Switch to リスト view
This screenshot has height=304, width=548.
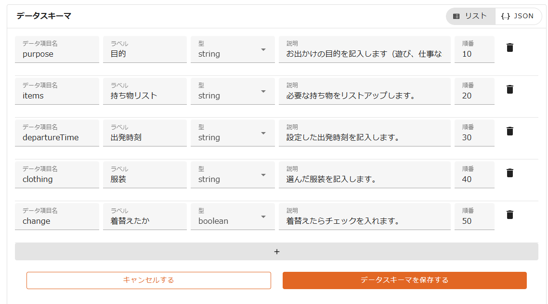470,16
